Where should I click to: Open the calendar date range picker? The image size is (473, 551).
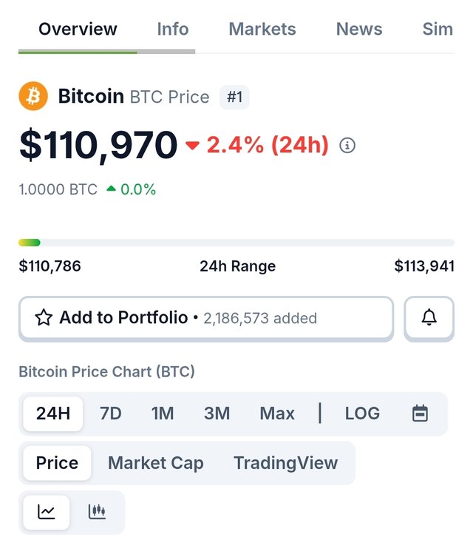[x=420, y=413]
